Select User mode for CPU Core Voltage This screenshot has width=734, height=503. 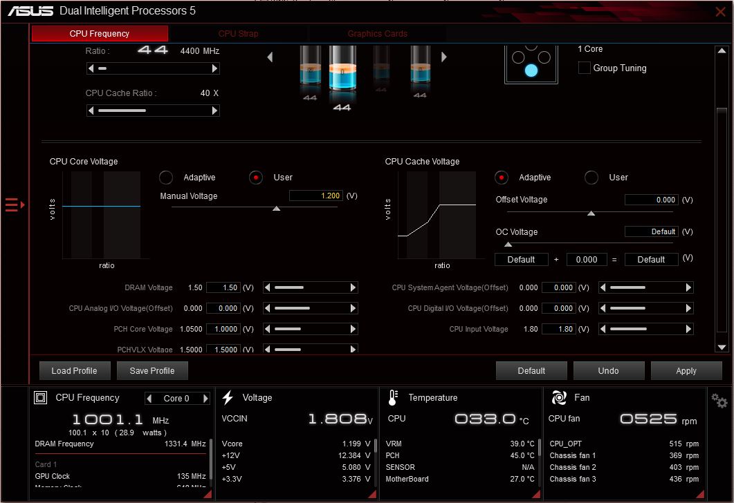[x=255, y=178]
